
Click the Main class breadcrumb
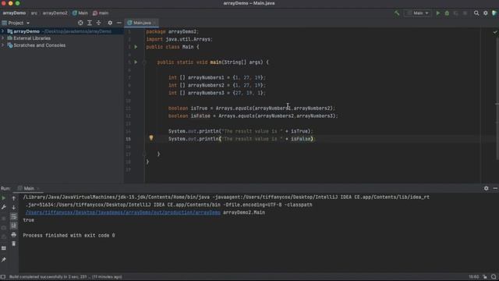coord(80,13)
